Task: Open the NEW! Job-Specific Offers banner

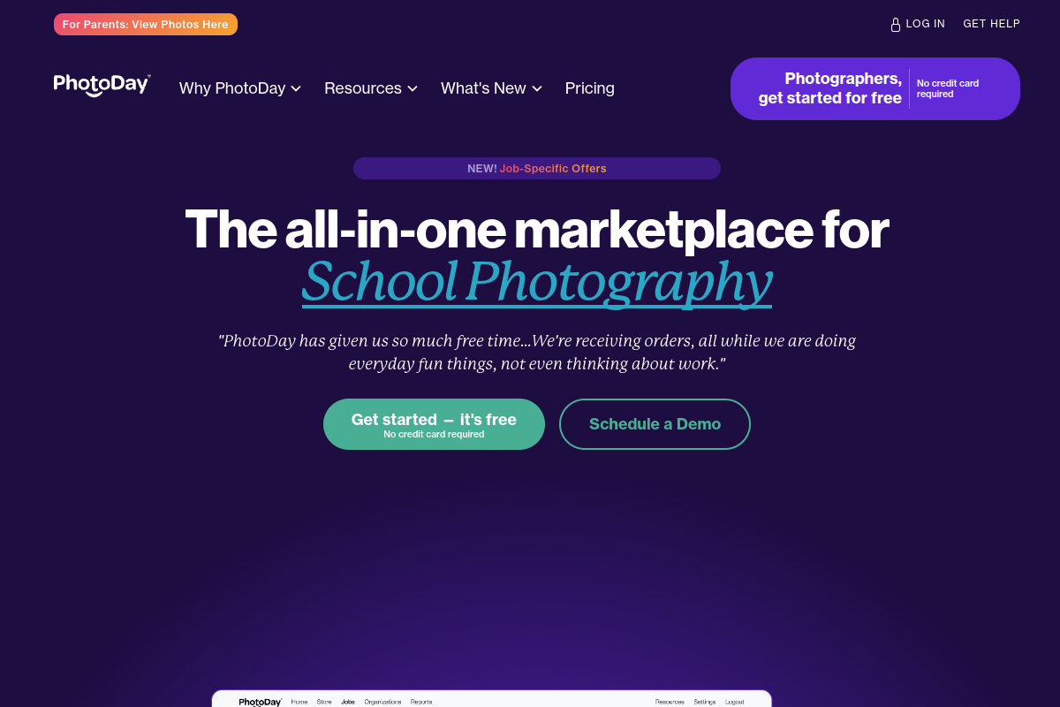Action: pyautogui.click(x=537, y=168)
